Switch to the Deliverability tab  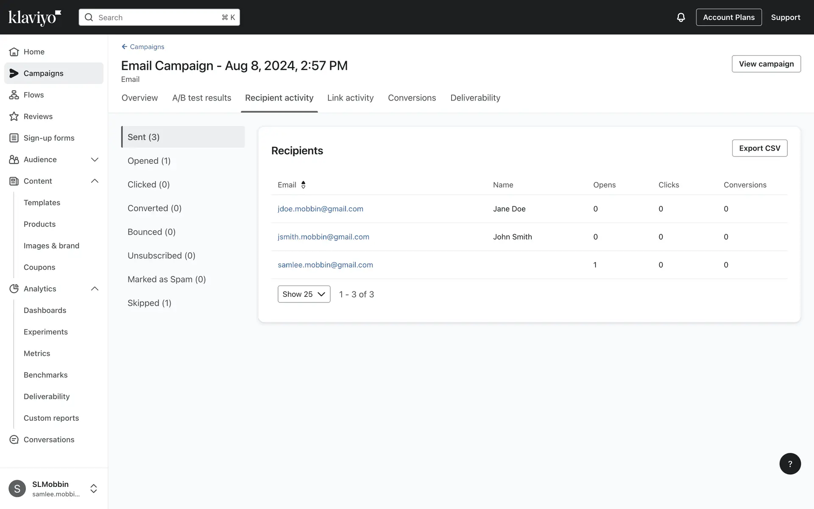475,98
